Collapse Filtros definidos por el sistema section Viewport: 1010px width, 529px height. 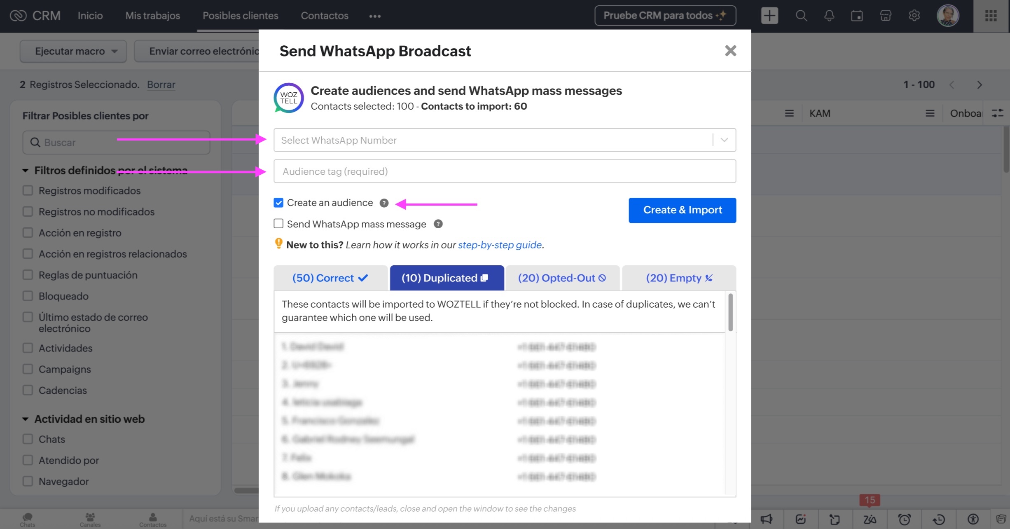(25, 170)
